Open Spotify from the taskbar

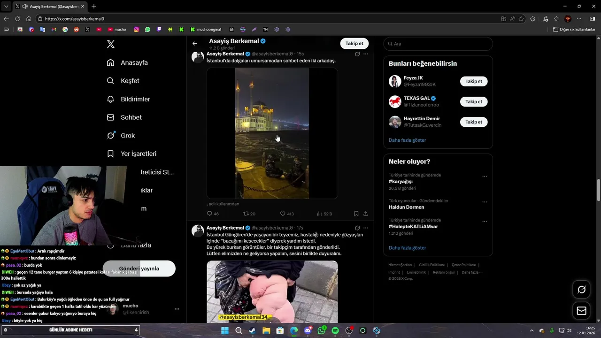[x=335, y=330]
